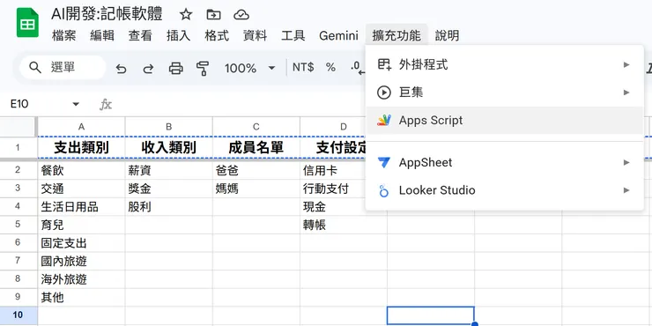This screenshot has width=652, height=326.
Task: Click the 巨集 macro play icon
Action: coord(384,93)
